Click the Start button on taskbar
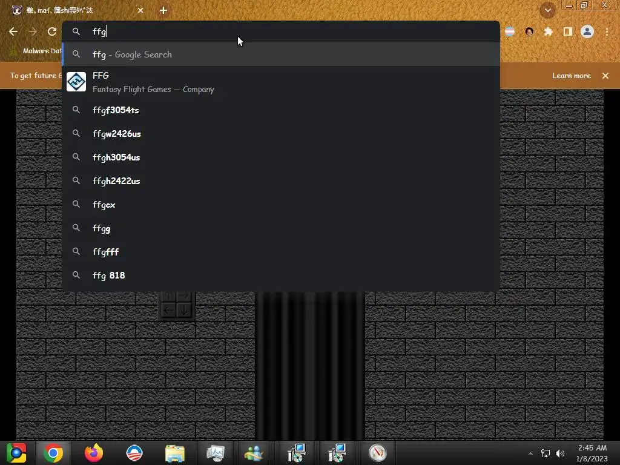 pos(16,453)
